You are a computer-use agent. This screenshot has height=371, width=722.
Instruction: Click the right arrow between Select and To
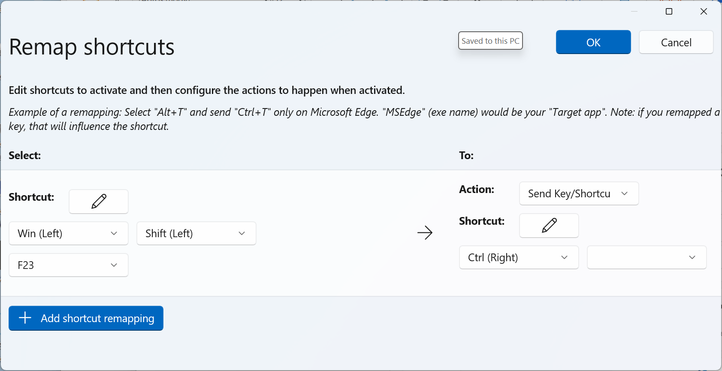425,233
